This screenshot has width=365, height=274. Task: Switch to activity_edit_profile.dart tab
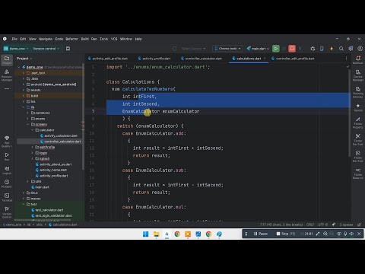108,59
